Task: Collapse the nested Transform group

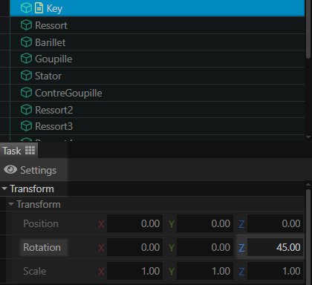Action: tap(11, 204)
